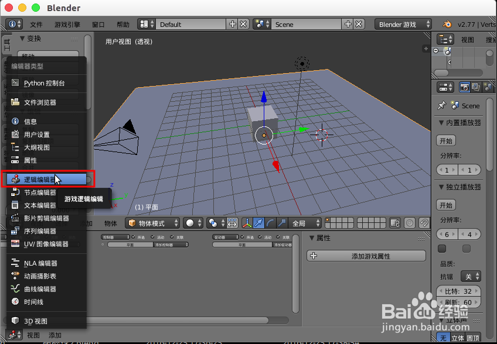Open 全局 transform orientation dropdown
Image resolution: width=497 pixels, height=344 pixels.
305,223
